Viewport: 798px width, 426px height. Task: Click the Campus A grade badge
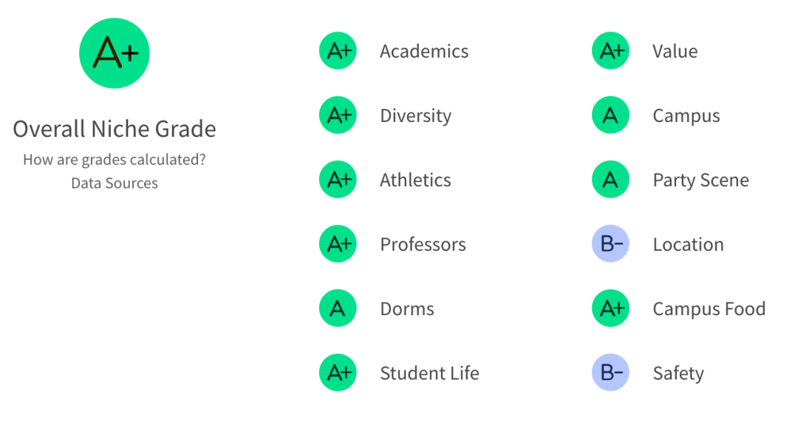click(x=610, y=115)
